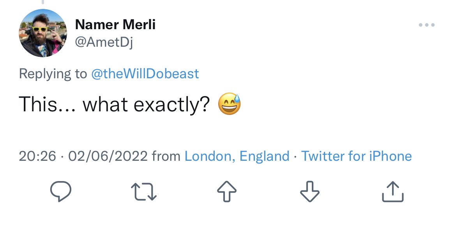
Task: Visit the @theWillDobeast mention
Action: tap(145, 74)
